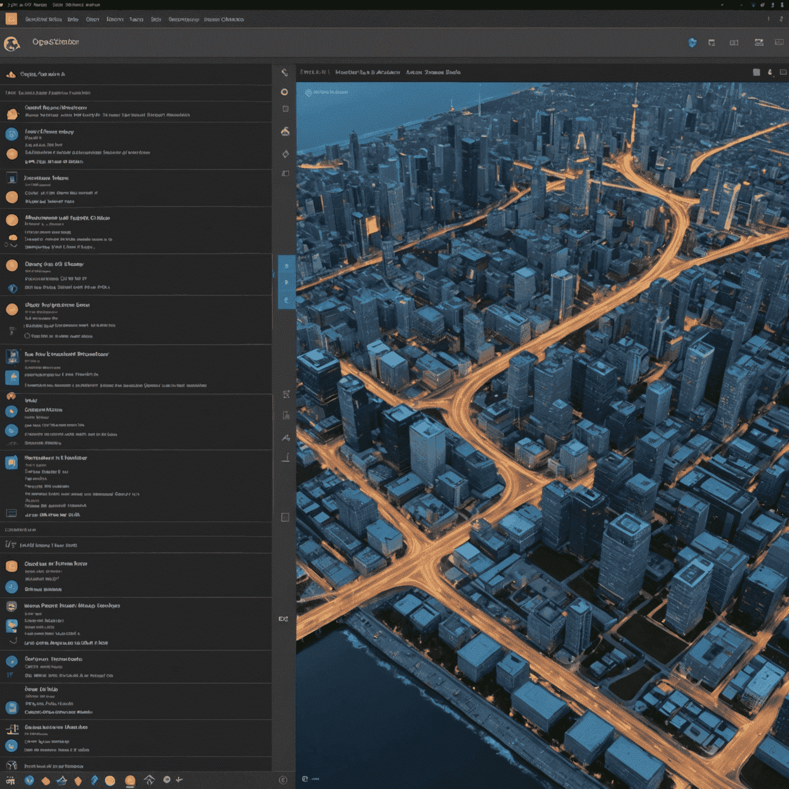Click the monitor icon at the top header's end

780,42
